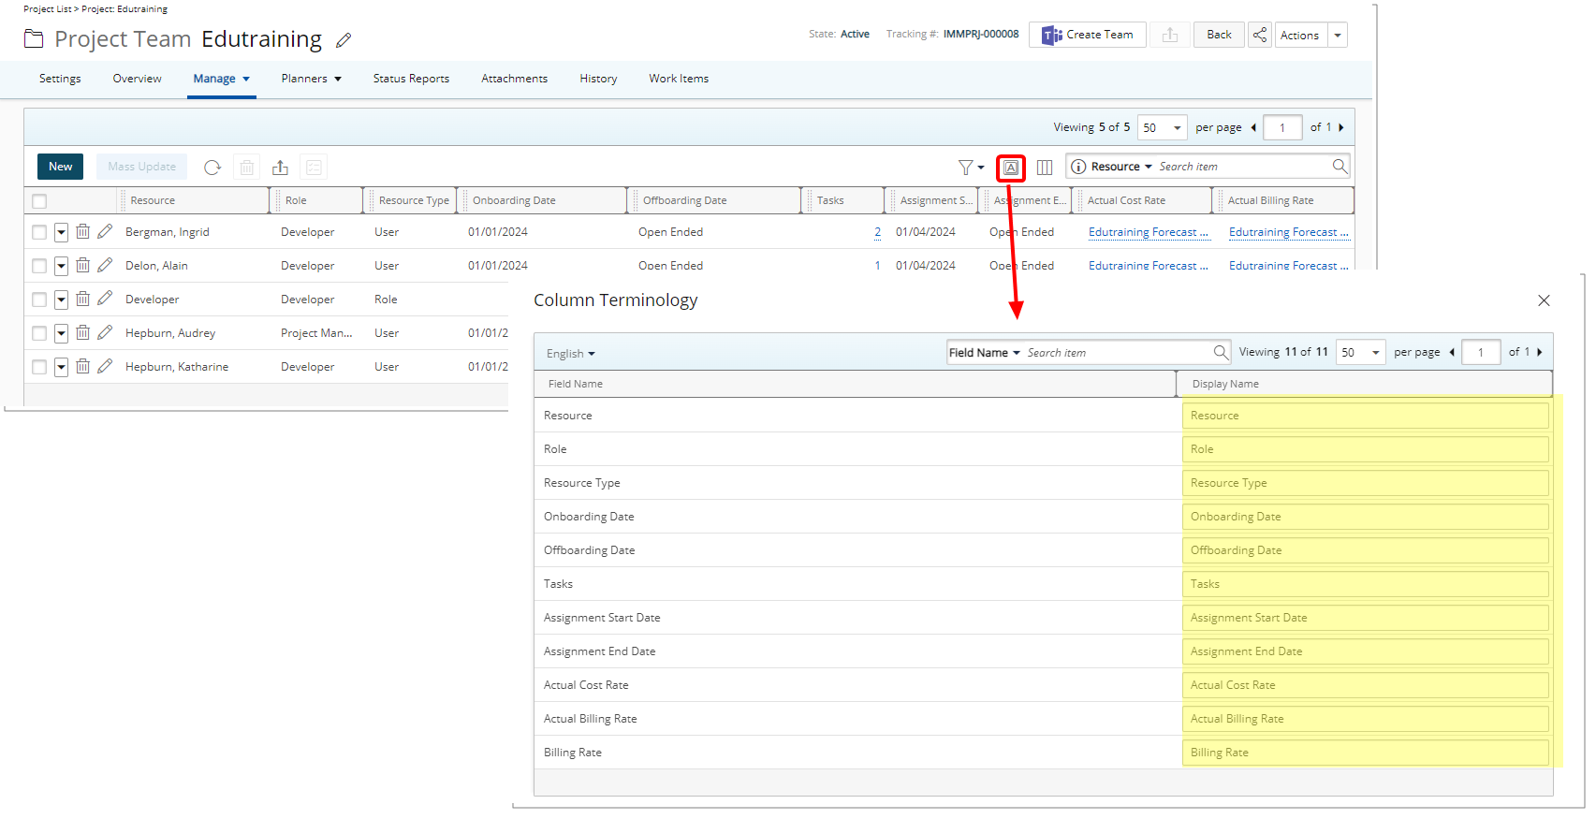The height and width of the screenshot is (819, 1596).
Task: Toggle the select-all header checkbox
Action: tap(39, 201)
